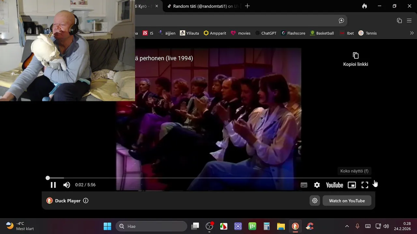This screenshot has width=417, height=234.
Task: Click the DuckDuckGo fire button
Action: tap(364, 6)
